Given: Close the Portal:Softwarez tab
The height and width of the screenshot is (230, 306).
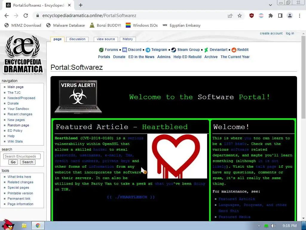Looking at the screenshot, I should pos(69,5).
